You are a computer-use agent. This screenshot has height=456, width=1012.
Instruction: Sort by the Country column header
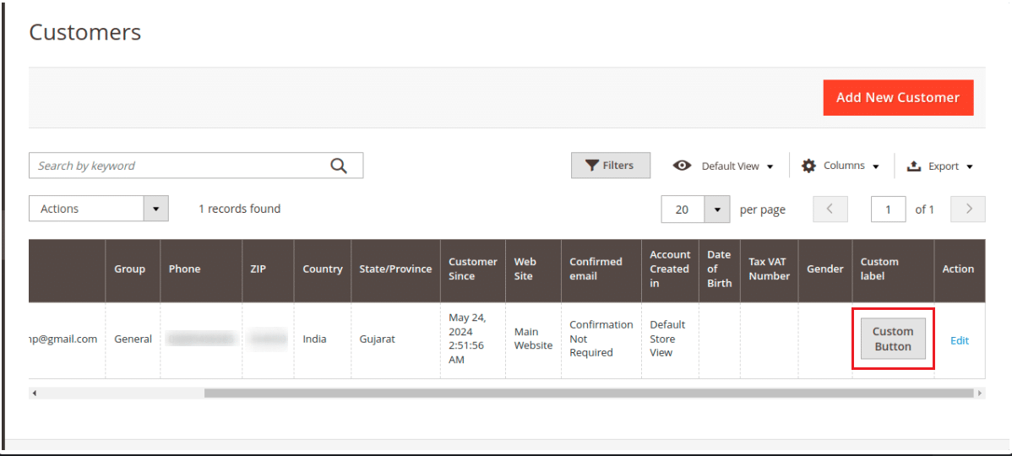pyautogui.click(x=322, y=269)
